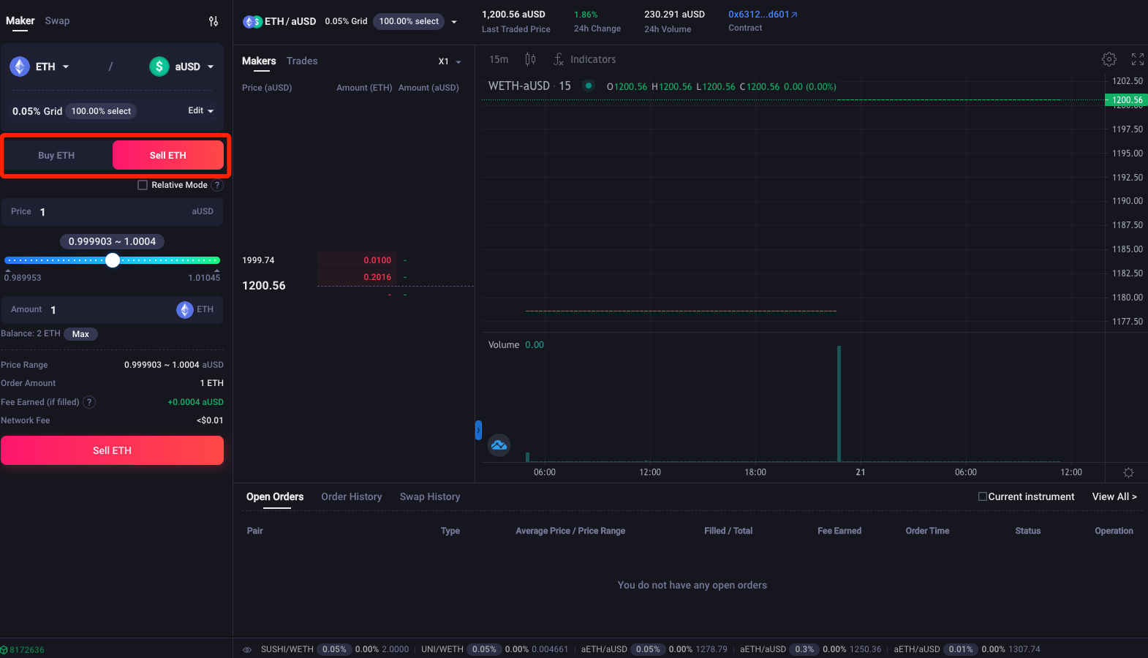
Task: Open the 0x6312...d601 contract link
Action: tap(762, 15)
